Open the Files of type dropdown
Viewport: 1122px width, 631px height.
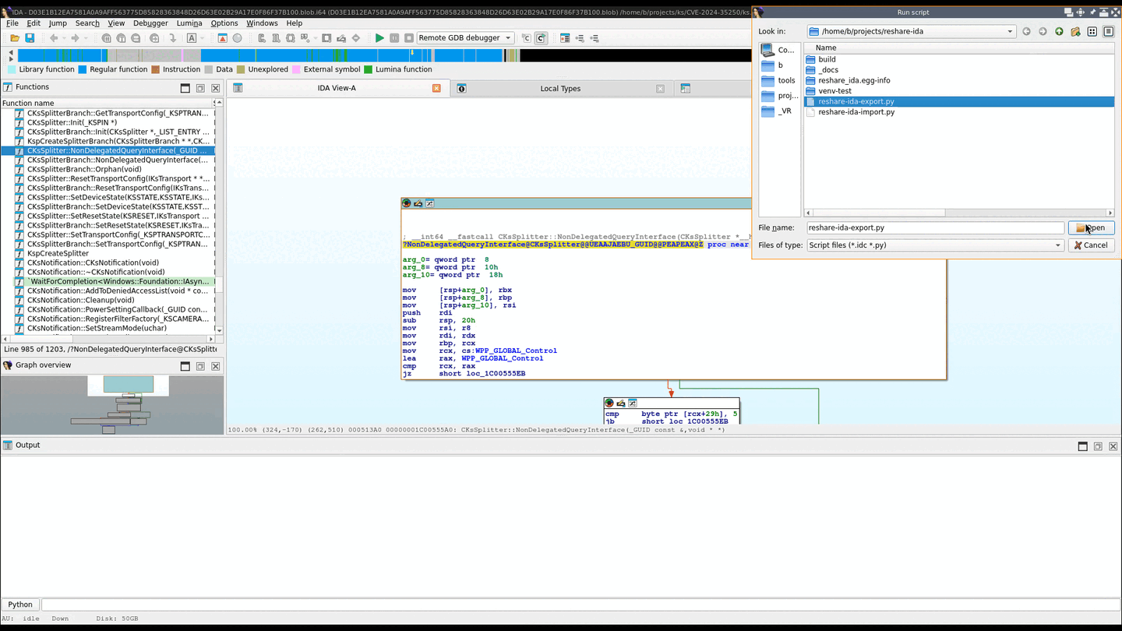[1057, 245]
